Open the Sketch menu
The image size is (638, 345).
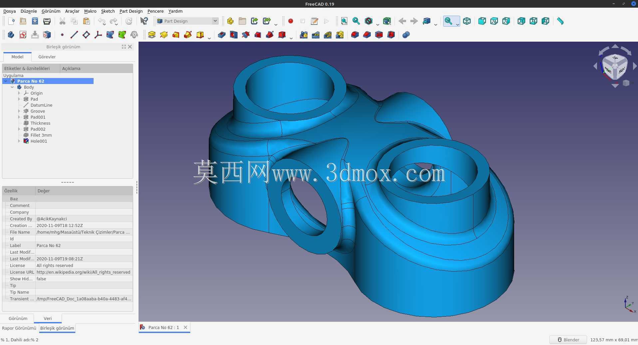[x=108, y=11]
